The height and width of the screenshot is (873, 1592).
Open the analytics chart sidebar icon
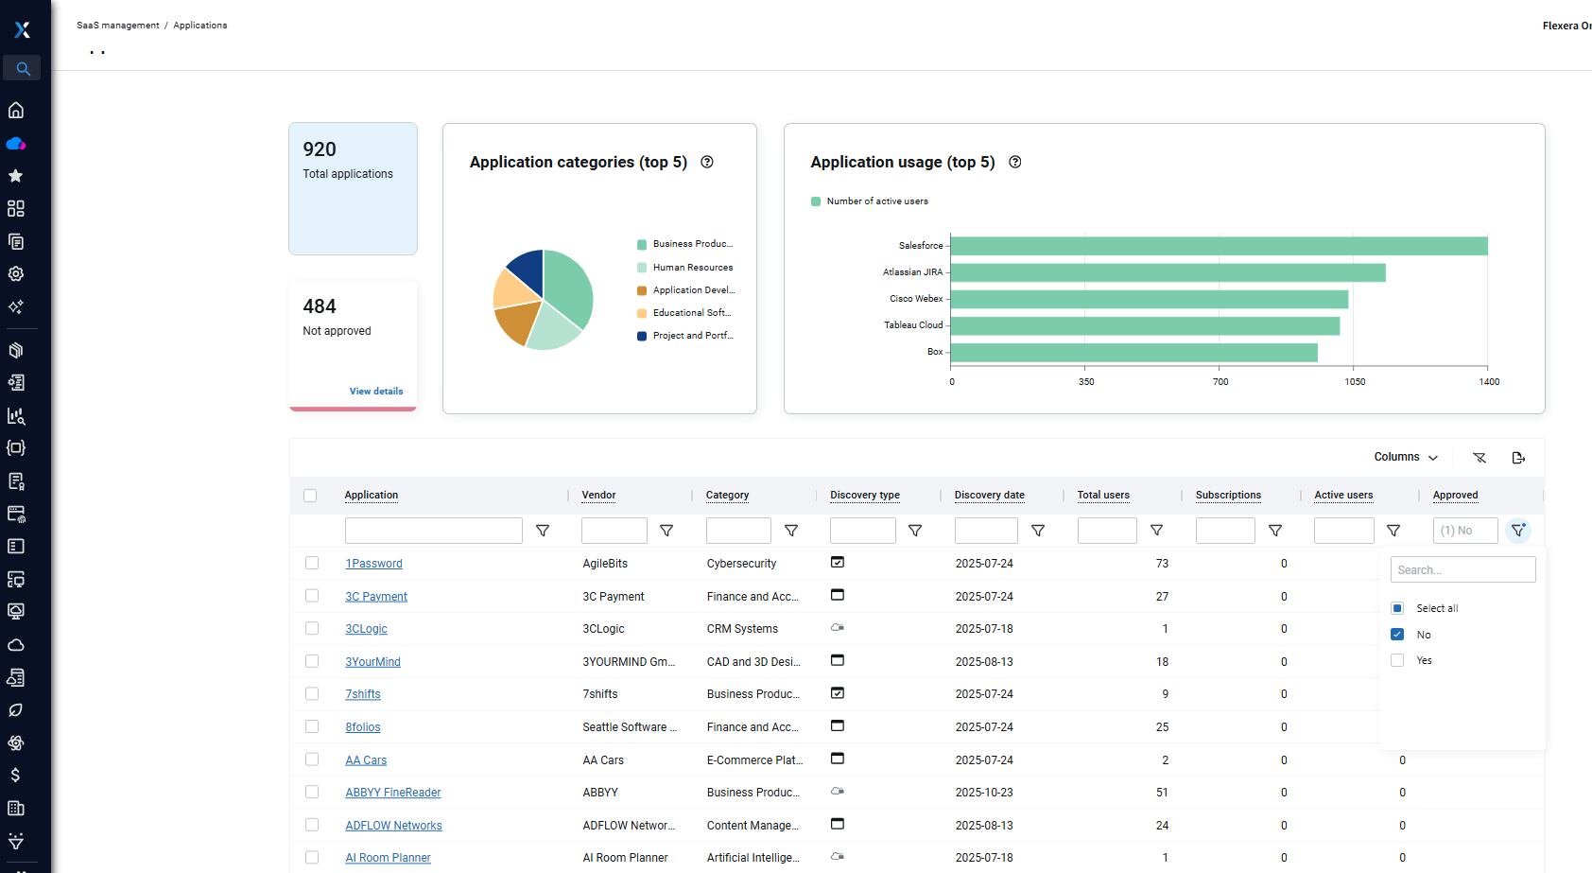[16, 416]
